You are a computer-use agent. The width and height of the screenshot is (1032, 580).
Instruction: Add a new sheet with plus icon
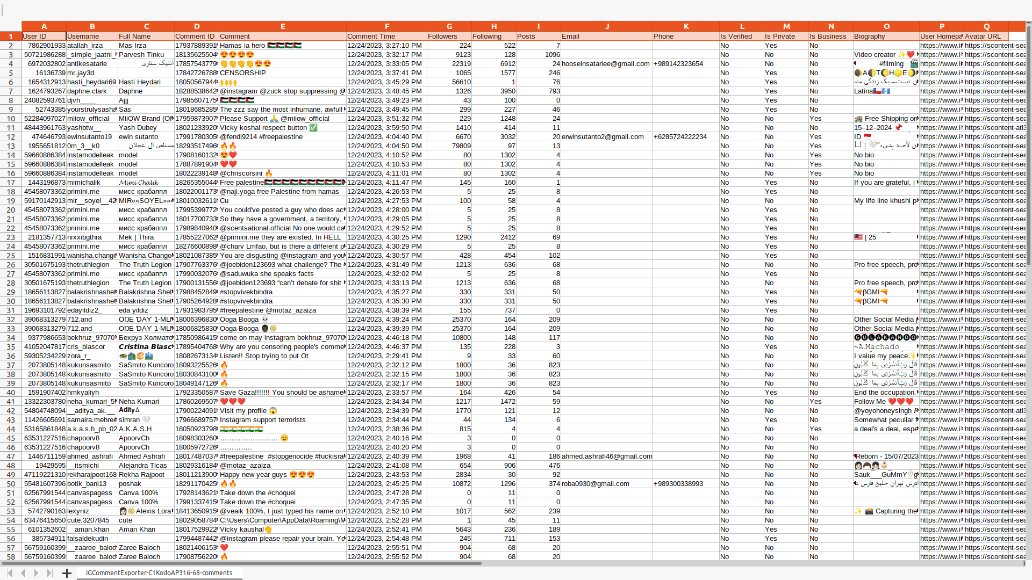pyautogui.click(x=67, y=574)
